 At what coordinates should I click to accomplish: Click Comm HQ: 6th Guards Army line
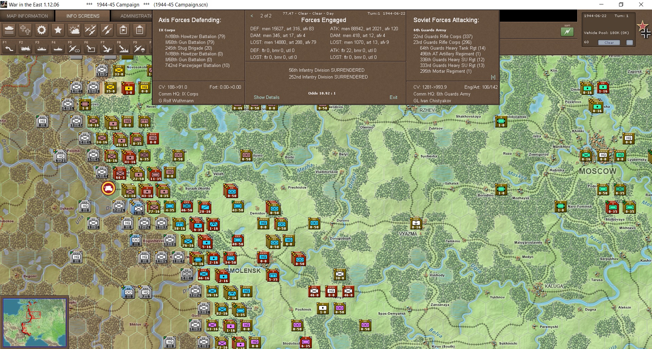pos(442,94)
